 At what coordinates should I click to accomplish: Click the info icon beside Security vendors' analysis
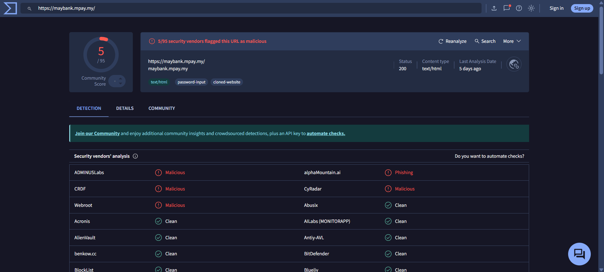(135, 156)
